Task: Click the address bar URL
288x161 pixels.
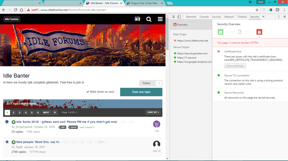Action: click(x=69, y=10)
